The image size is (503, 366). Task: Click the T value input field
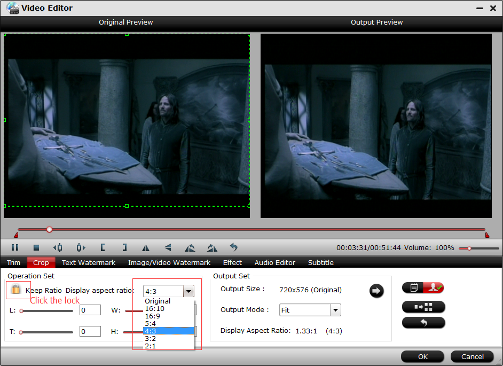click(x=90, y=331)
